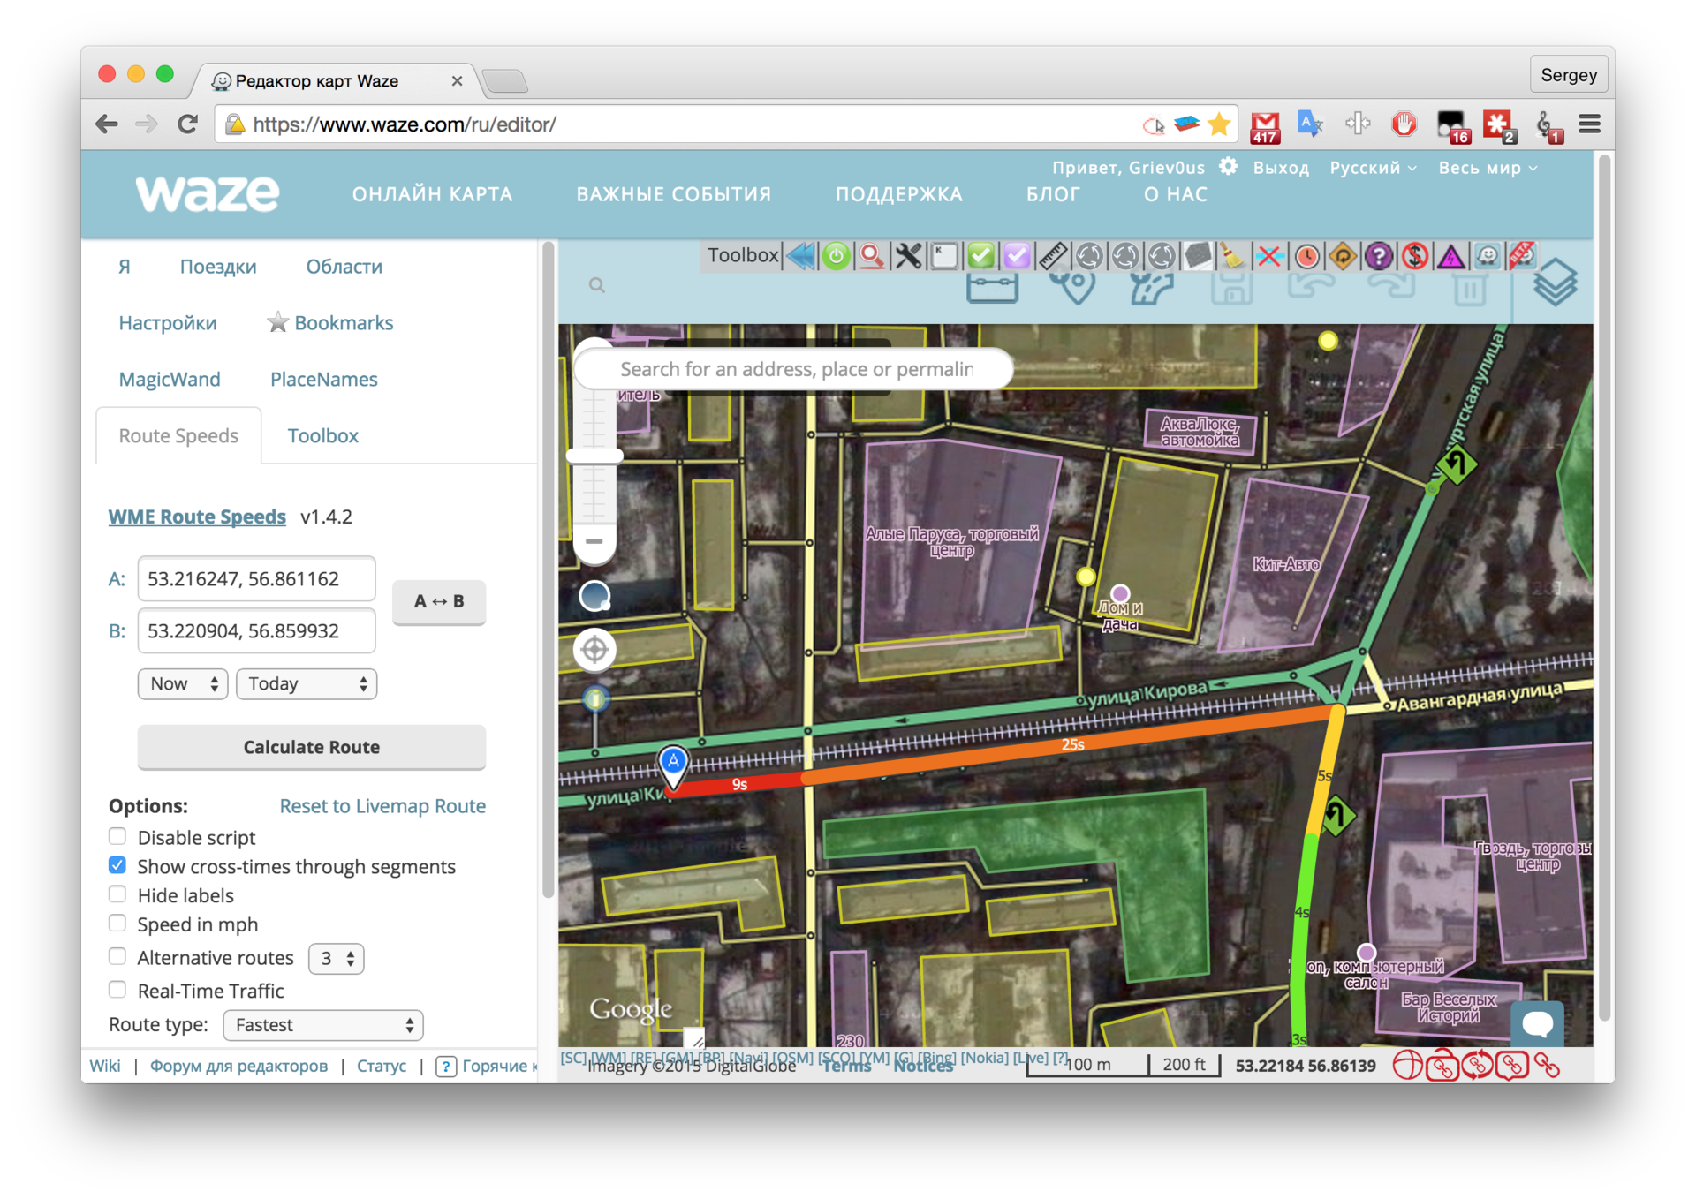1696x1199 pixels.
Task: Enable Real-Time Traffic checkbox
Action: click(x=117, y=989)
